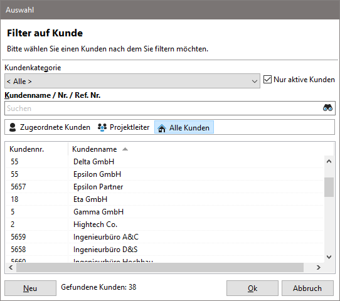Click the vertical scrollbar down arrow
Screen dimensions: 340x301
click(329, 257)
